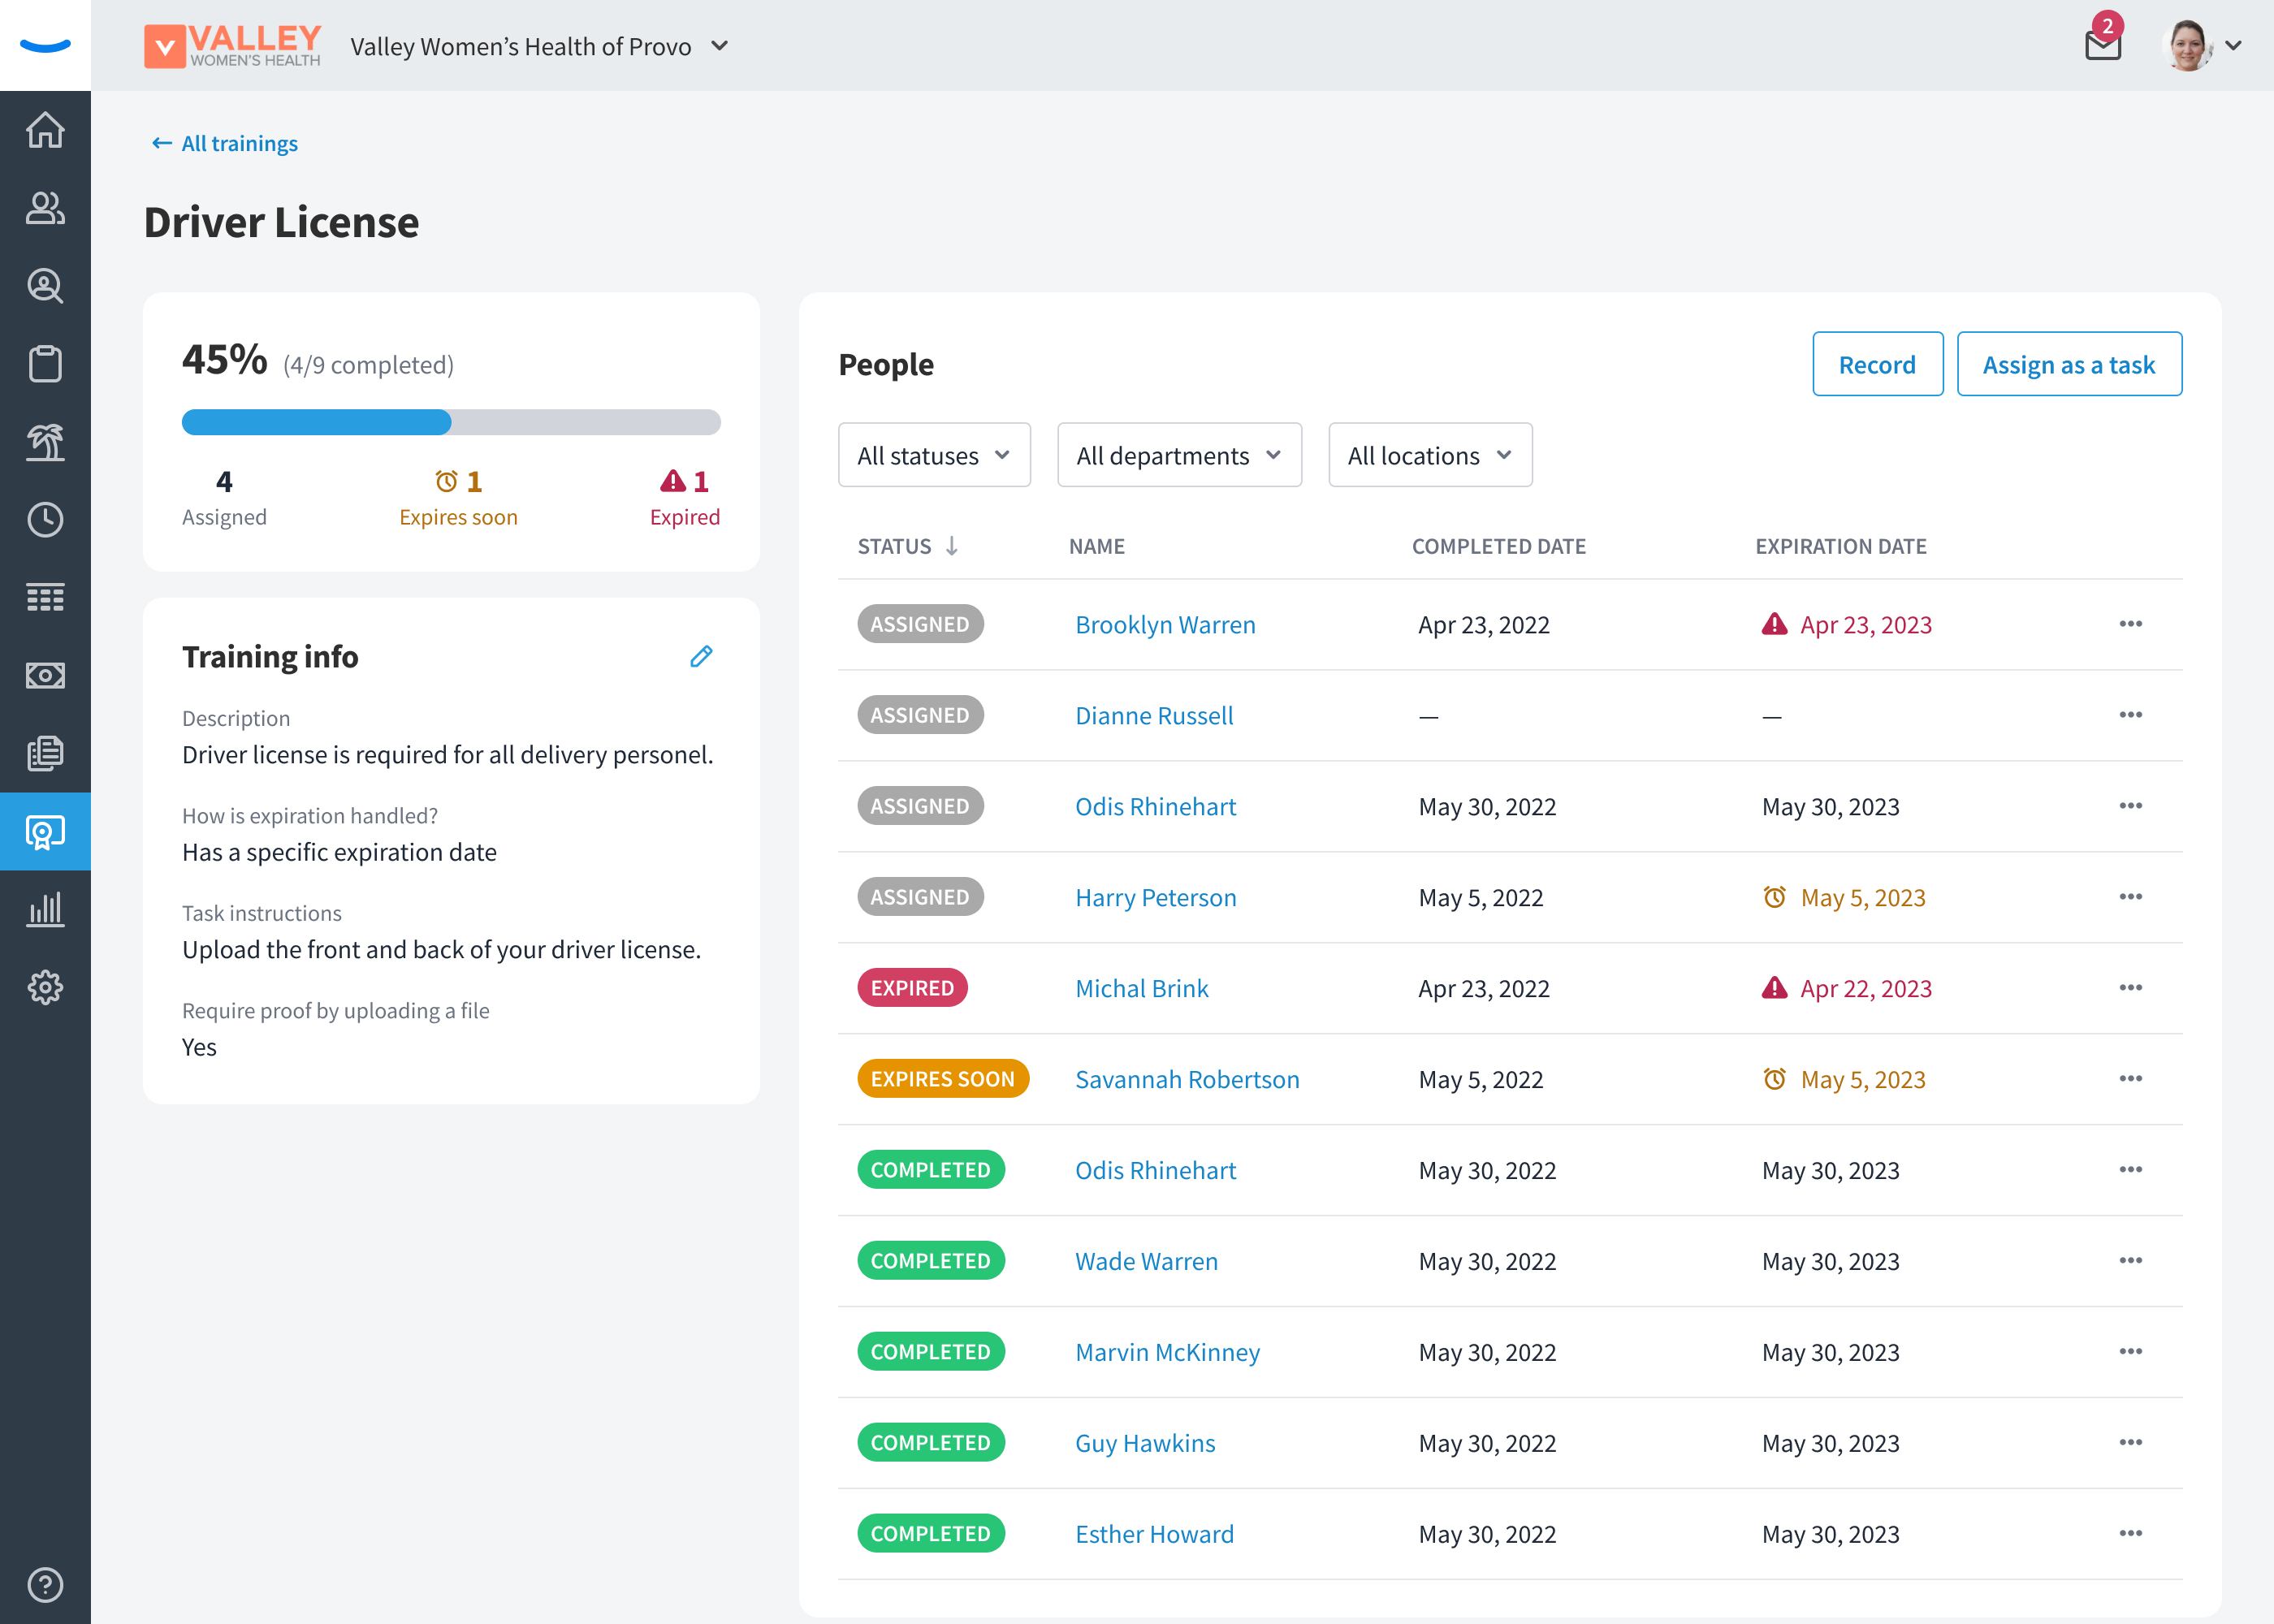This screenshot has height=1624, width=2274.
Task: Open the help question mark icon
Action: (45, 1585)
